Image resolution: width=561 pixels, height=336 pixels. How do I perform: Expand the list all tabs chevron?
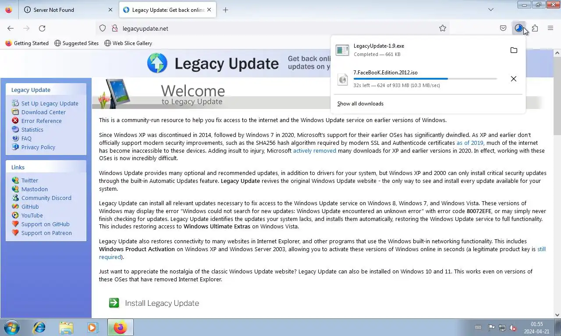pyautogui.click(x=491, y=10)
